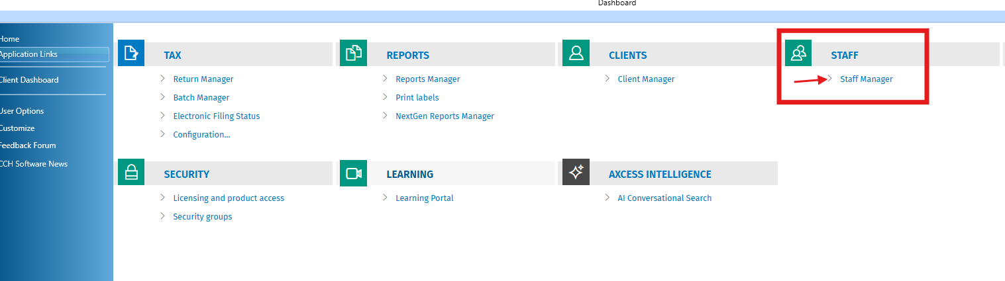This screenshot has height=281, width=1005.
Task: Click chevron beside Print labels
Action: point(385,97)
